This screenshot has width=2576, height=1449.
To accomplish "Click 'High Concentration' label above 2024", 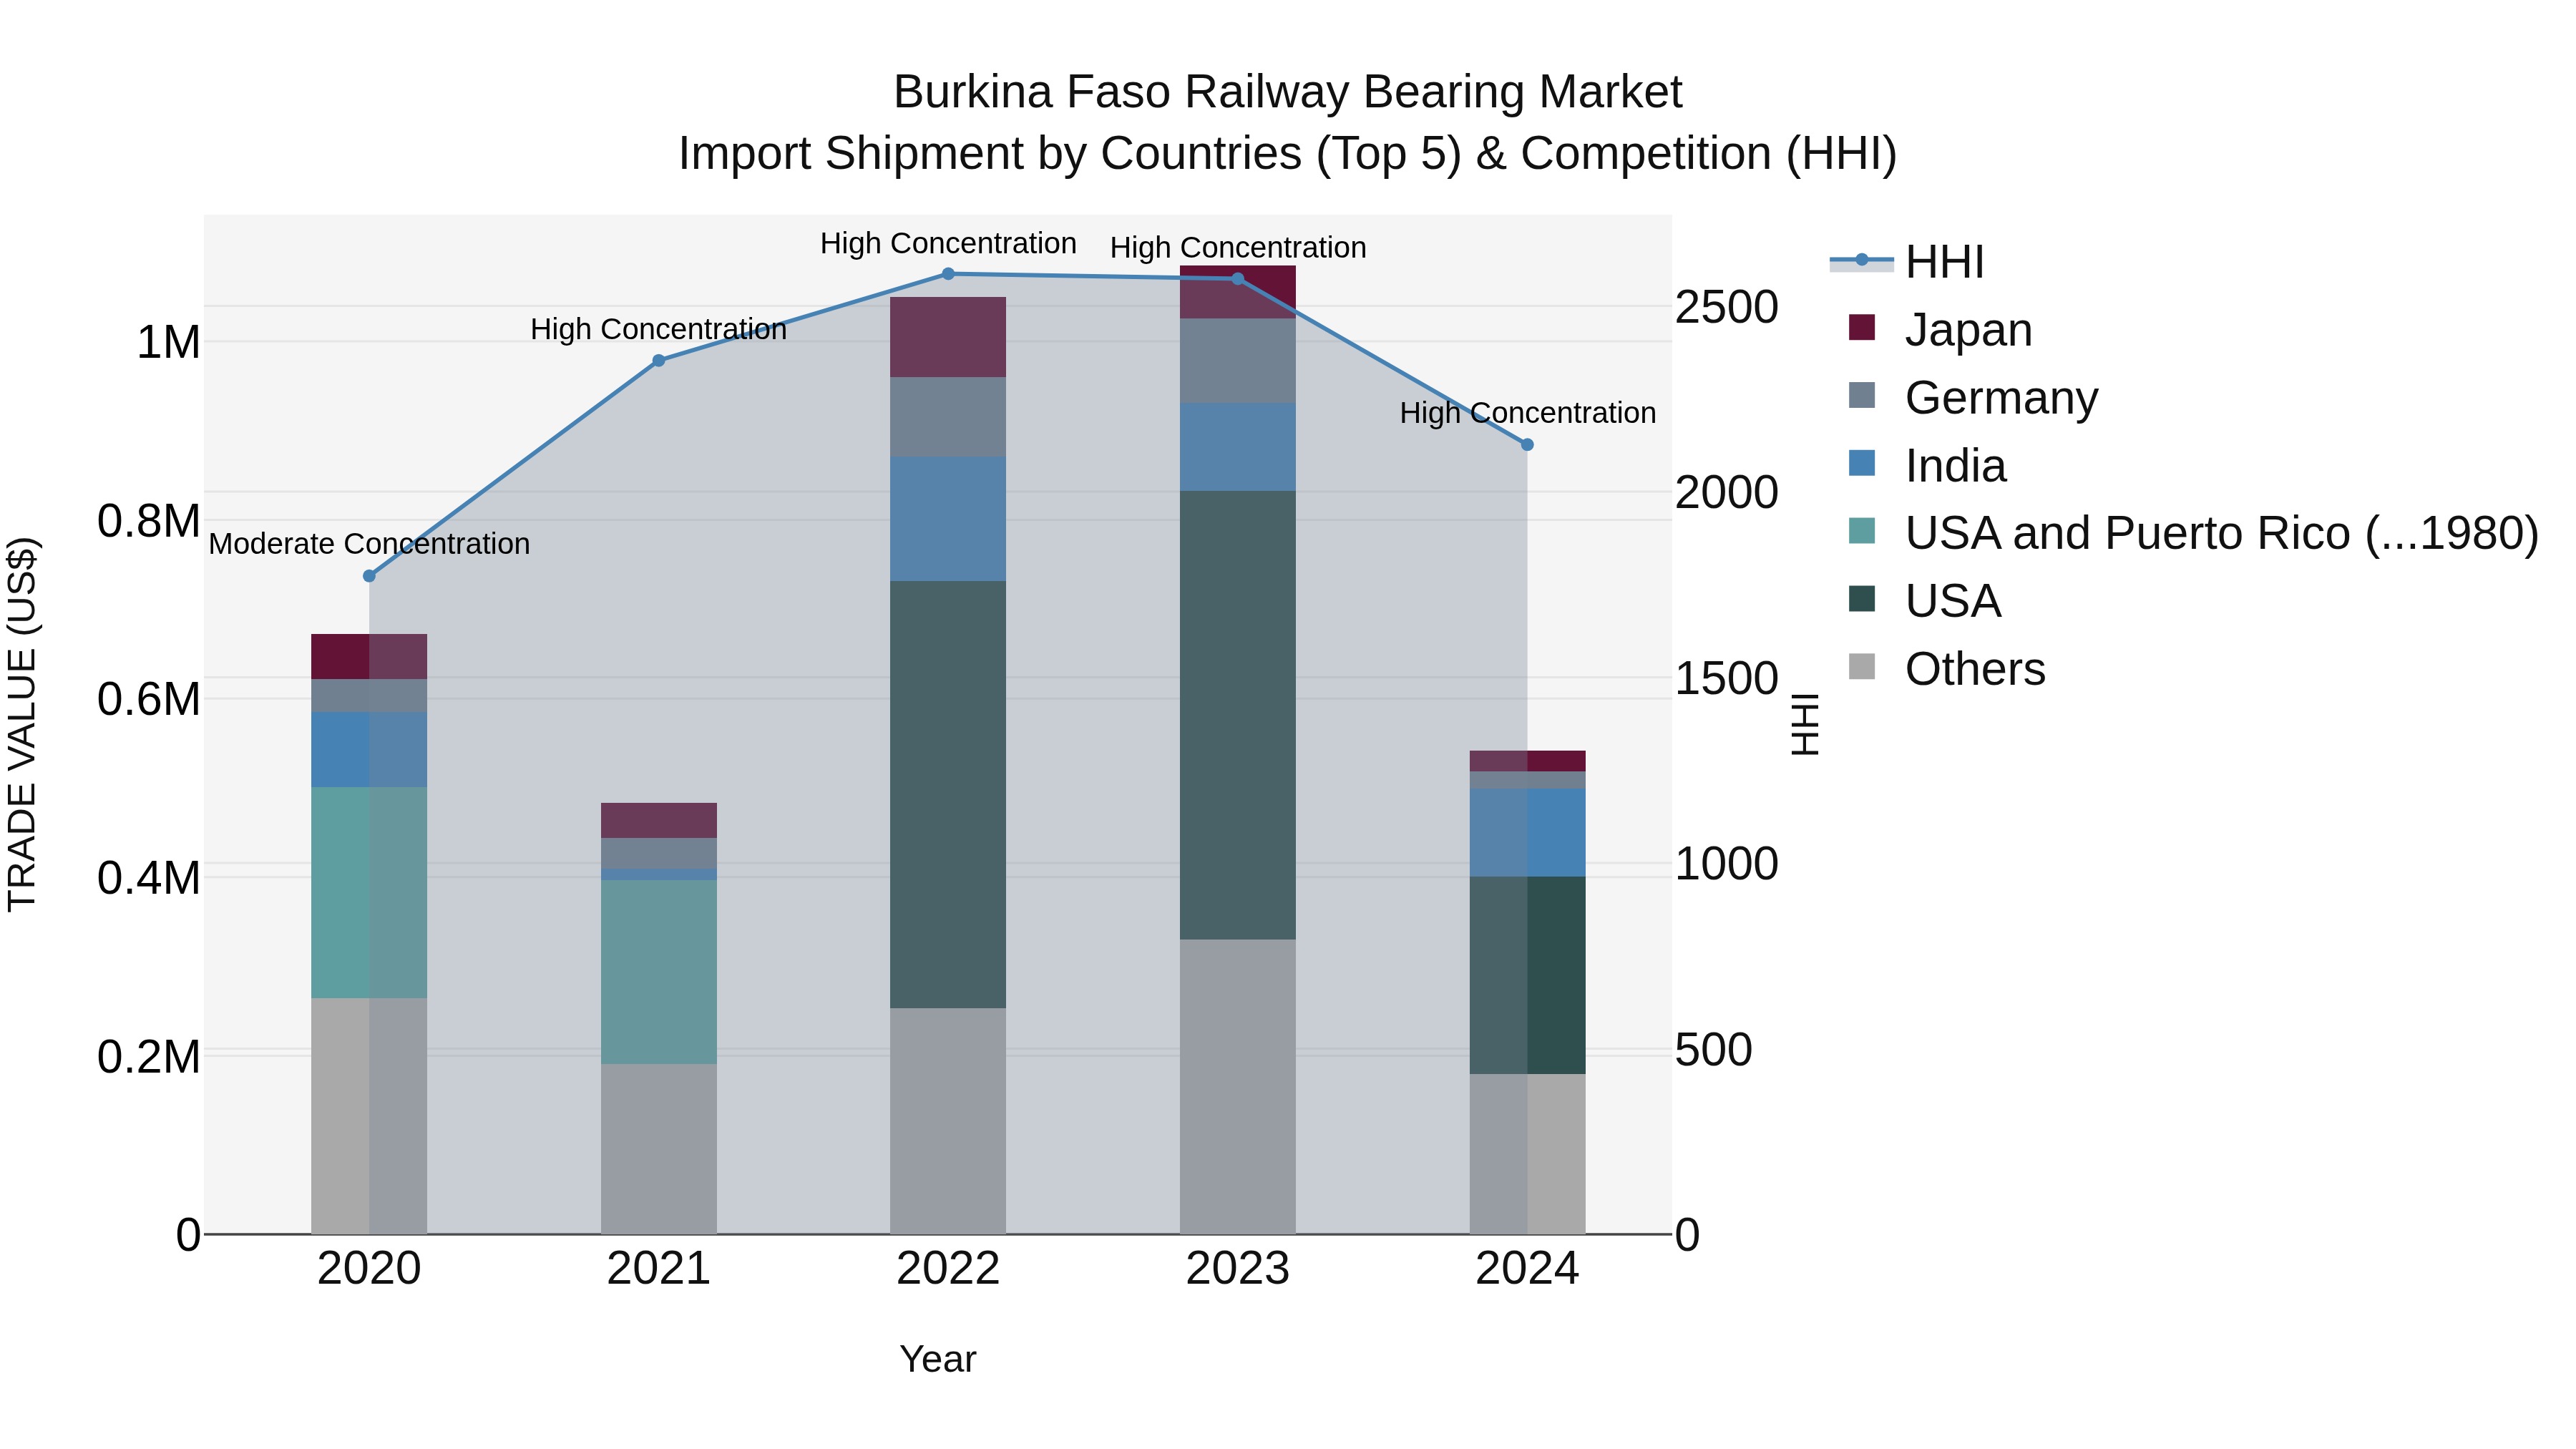I will [x=1527, y=413].
